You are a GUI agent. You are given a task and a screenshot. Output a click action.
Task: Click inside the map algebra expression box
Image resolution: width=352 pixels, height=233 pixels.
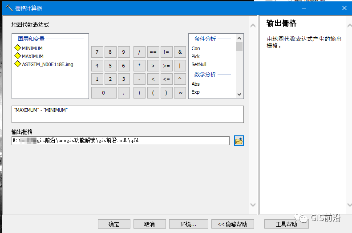[x=128, y=114]
